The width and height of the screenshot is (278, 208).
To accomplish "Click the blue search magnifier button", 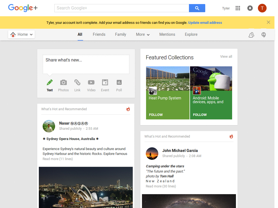I will click(x=197, y=8).
